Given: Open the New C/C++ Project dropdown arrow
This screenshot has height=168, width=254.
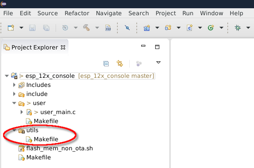Looking at the screenshot, I should coord(157,28).
